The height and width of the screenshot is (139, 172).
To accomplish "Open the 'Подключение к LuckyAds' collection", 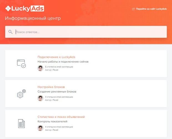I will [x=56, y=57].
